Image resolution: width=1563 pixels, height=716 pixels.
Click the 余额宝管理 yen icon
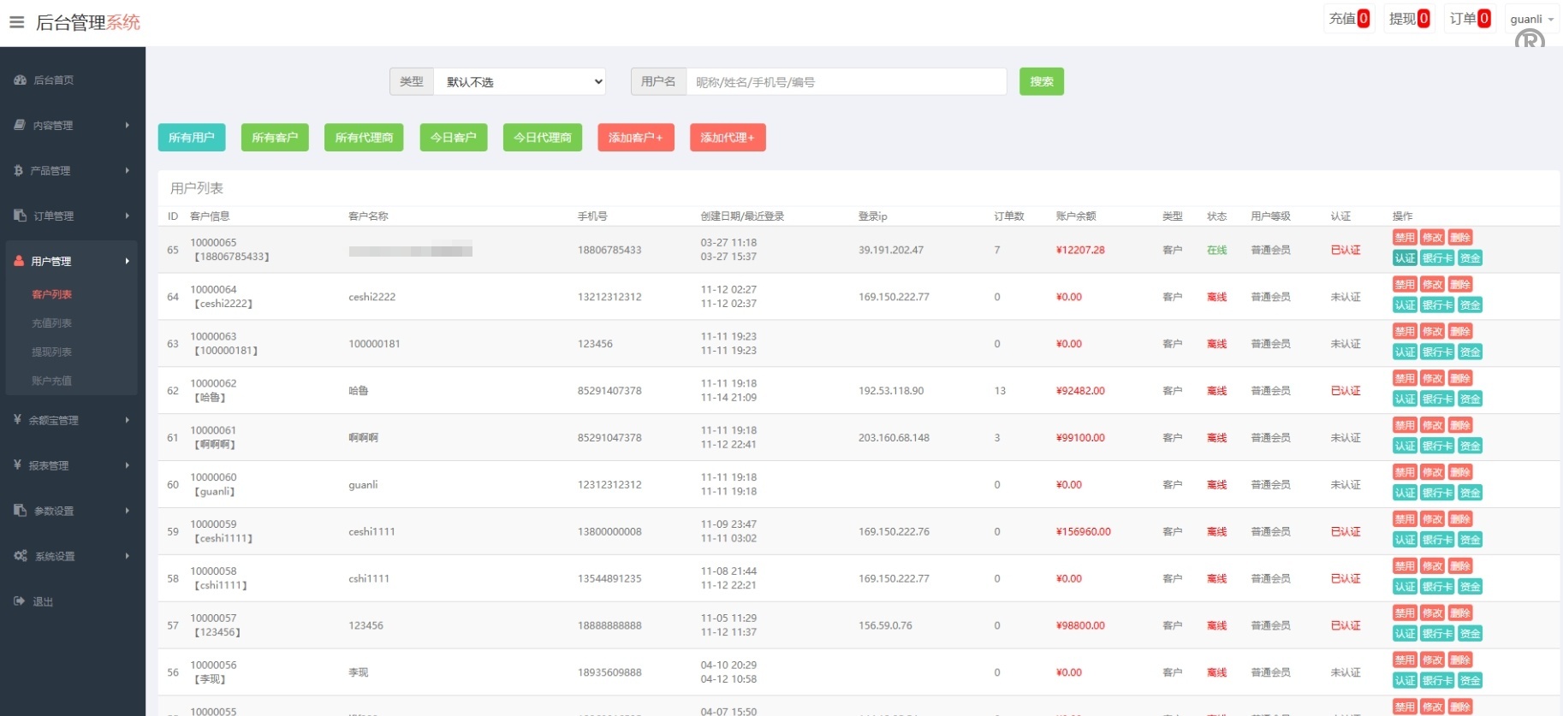17,420
